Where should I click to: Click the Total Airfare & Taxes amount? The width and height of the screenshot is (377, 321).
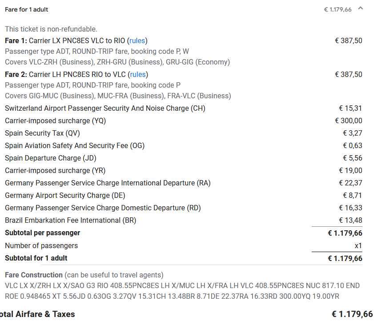tap(352, 314)
